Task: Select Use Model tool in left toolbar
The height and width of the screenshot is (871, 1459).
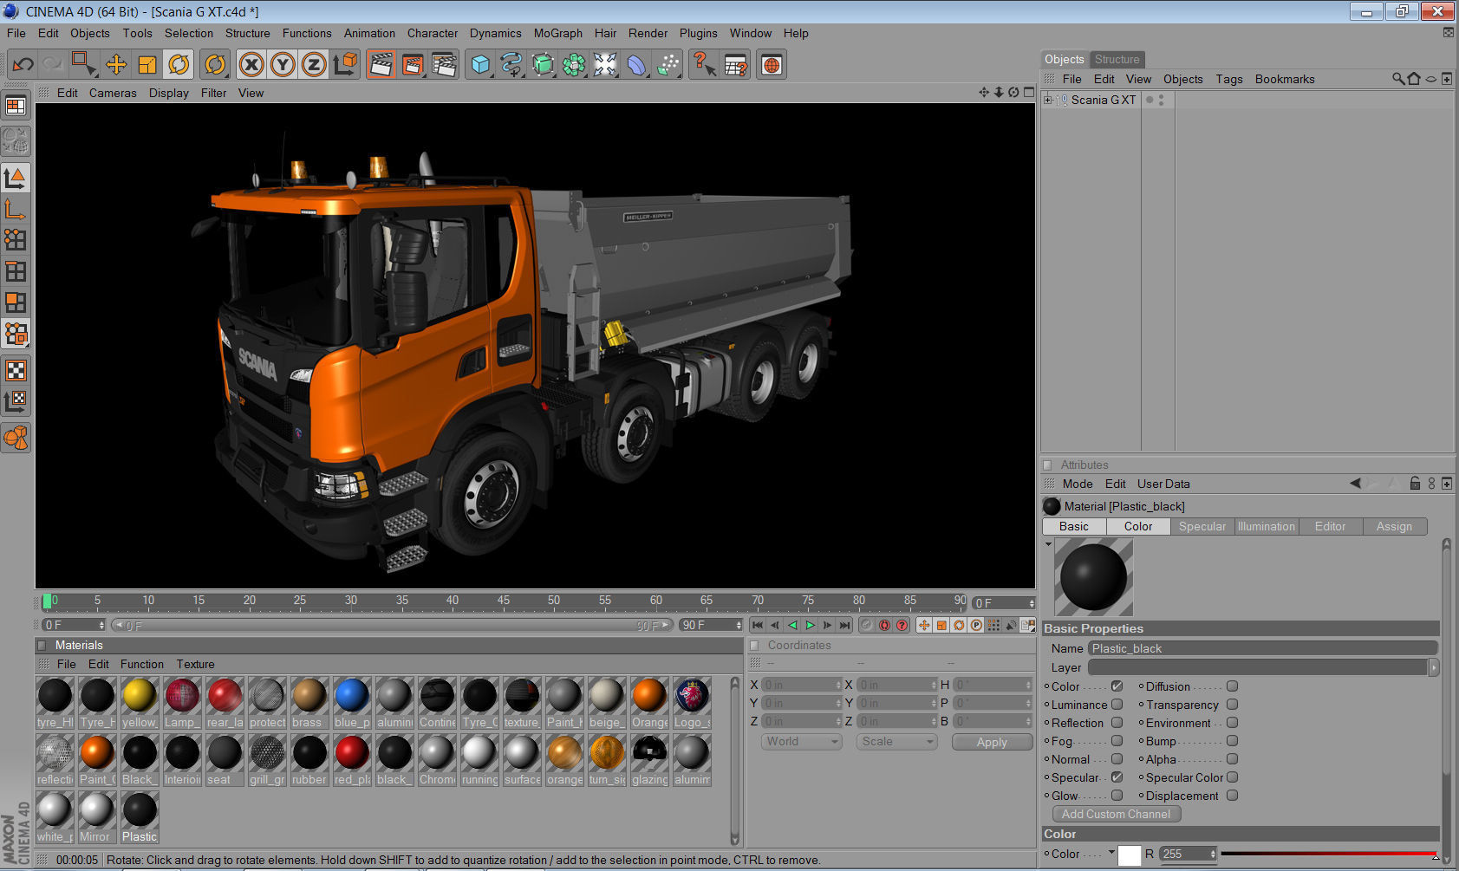Action: click(x=16, y=178)
